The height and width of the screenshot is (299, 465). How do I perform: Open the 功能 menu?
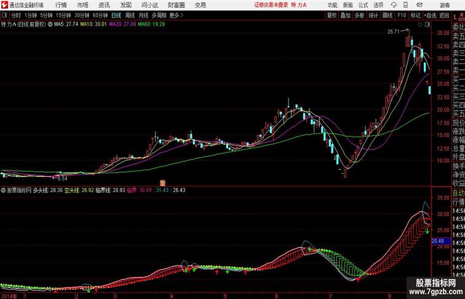[x=333, y=5]
